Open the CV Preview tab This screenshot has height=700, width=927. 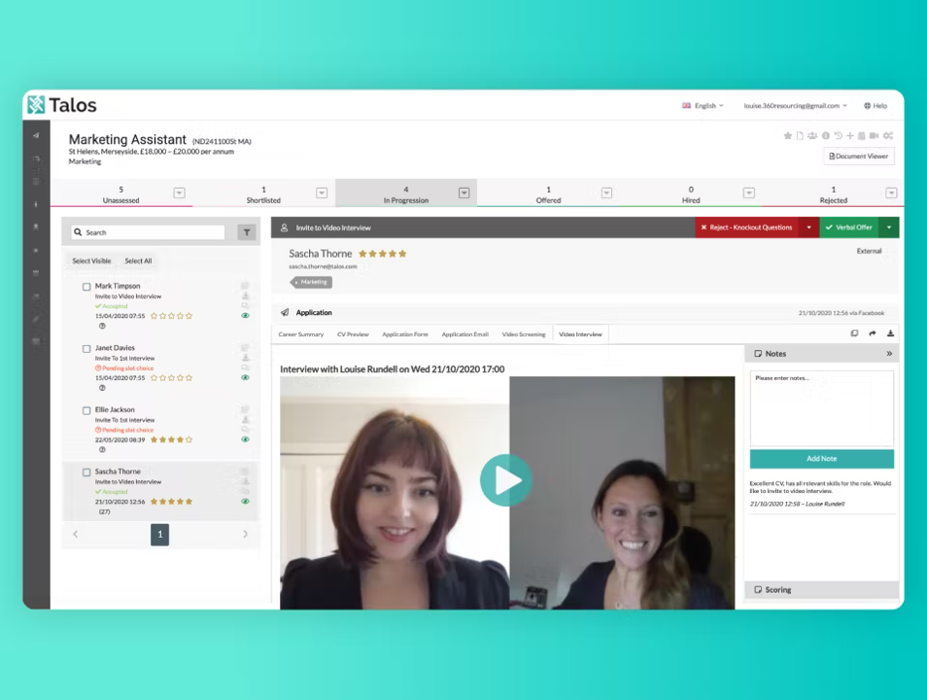point(353,333)
